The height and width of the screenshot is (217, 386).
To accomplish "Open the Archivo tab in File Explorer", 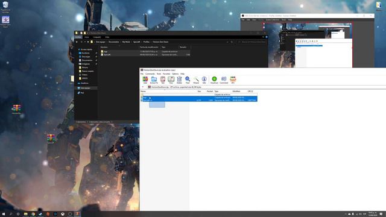I will tap(78, 37).
